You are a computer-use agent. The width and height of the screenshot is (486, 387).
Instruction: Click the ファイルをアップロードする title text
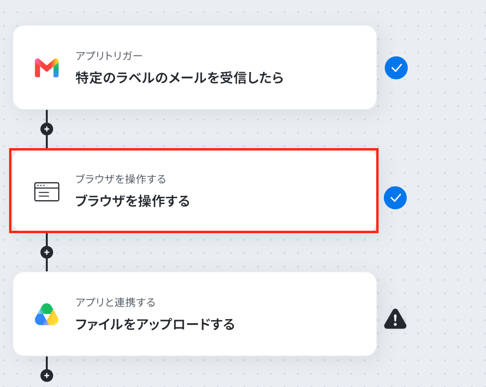click(x=155, y=324)
